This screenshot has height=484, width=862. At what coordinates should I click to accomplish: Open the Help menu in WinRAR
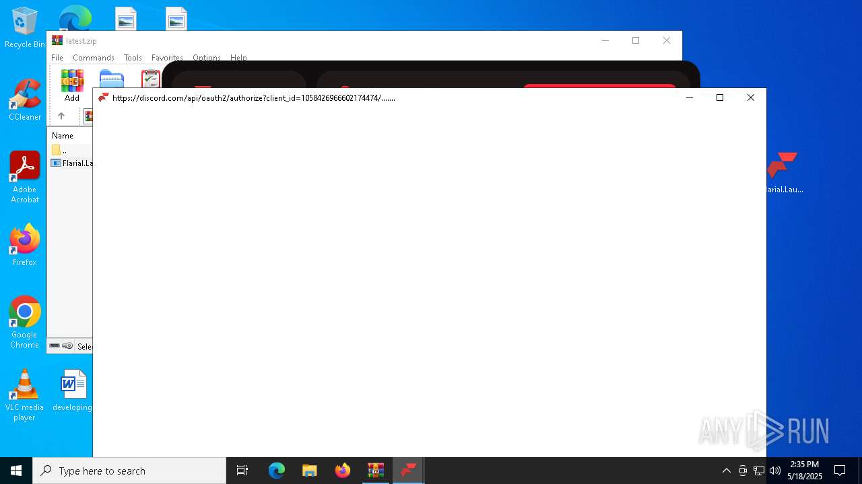tap(238, 58)
